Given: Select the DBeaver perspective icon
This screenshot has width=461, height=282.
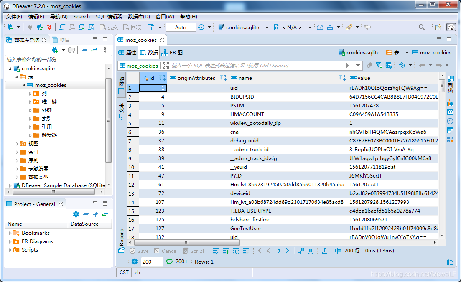Looking at the screenshot, I should 451,27.
